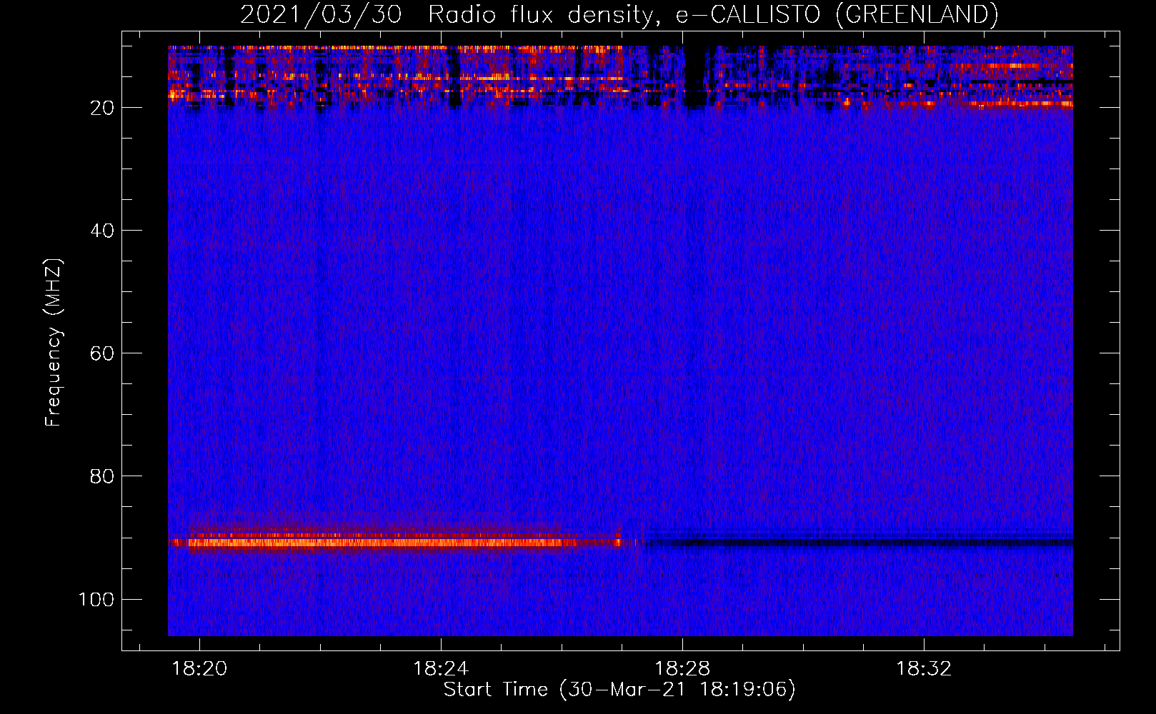This screenshot has height=714, width=1156.
Task: Click the 40 MHz frequency tick label
Action: [x=102, y=231]
